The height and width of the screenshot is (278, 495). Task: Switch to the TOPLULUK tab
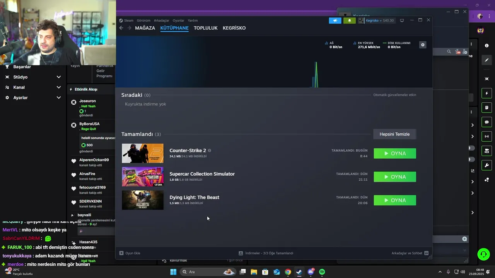click(x=206, y=28)
